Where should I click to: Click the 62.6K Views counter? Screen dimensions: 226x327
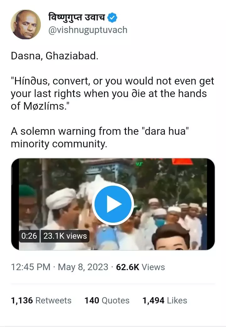coord(140,267)
